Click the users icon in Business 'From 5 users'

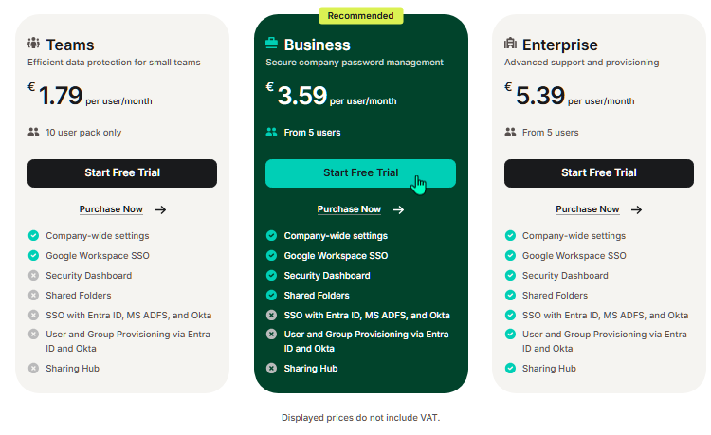pyautogui.click(x=272, y=133)
